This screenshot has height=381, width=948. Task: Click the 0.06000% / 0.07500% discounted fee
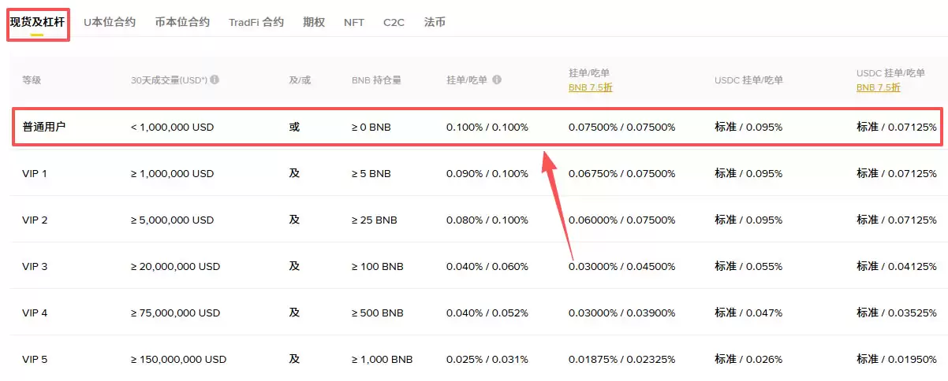(621, 220)
